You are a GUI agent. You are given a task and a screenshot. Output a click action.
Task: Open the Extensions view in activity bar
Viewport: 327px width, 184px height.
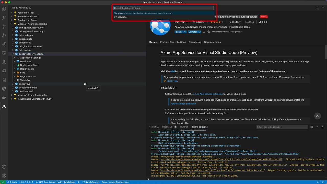click(4, 44)
